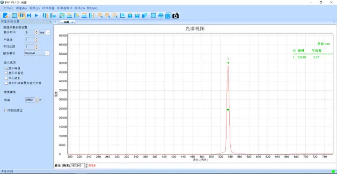Image resolution: width=337 pixels, height=174 pixels.
Task: Increase color temperature 2800 up arrow
Action: pos(37,99)
